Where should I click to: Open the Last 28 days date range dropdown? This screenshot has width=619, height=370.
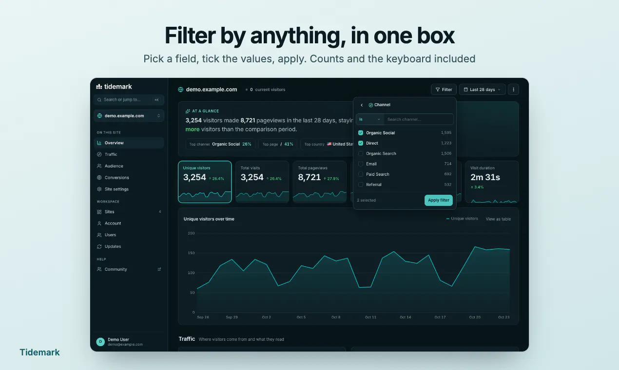[482, 90]
